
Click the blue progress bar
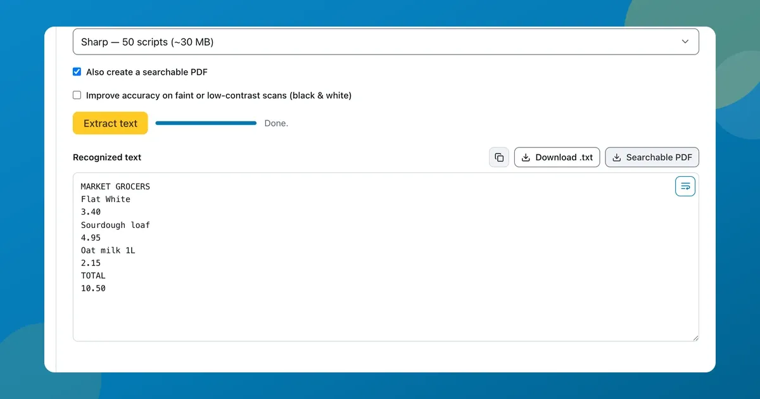(x=206, y=123)
